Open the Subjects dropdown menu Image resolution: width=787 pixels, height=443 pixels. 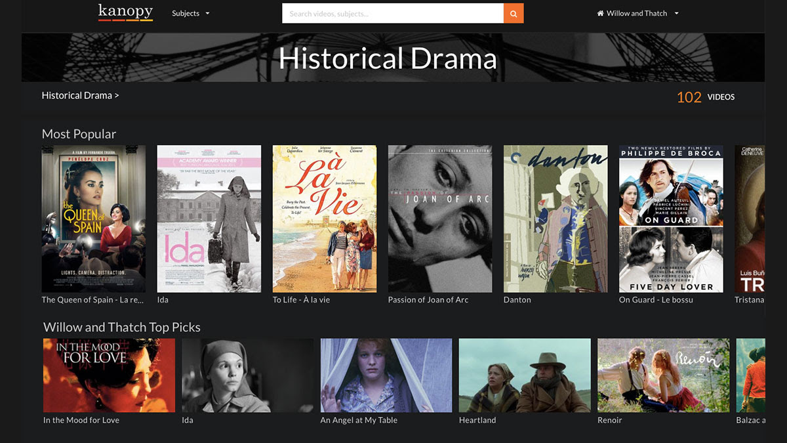(x=191, y=13)
